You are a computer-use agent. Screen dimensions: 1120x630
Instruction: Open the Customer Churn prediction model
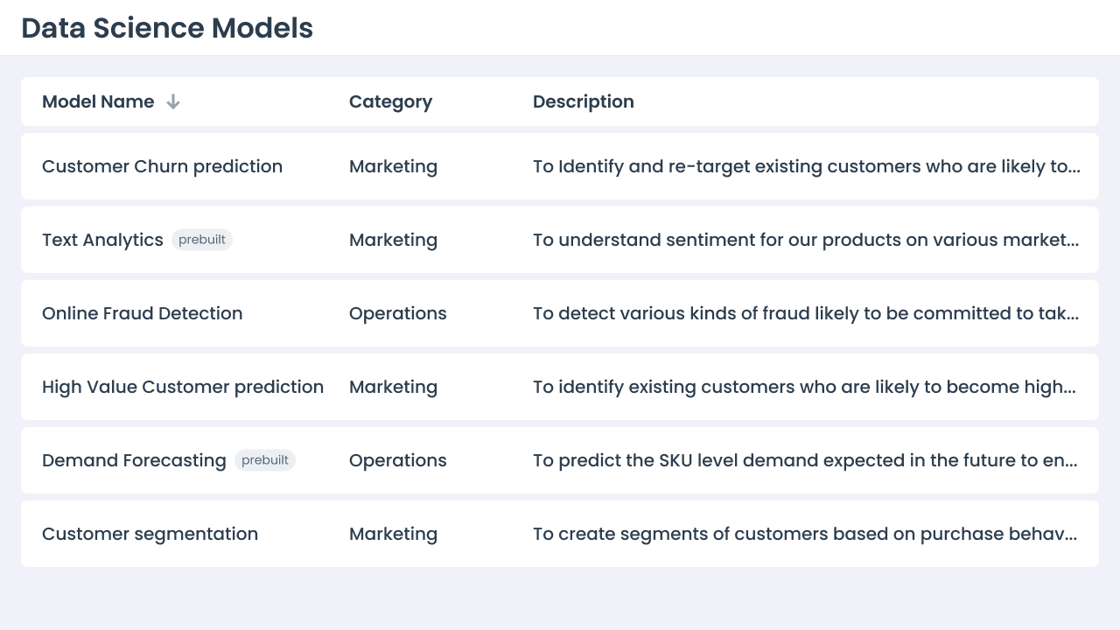(162, 166)
